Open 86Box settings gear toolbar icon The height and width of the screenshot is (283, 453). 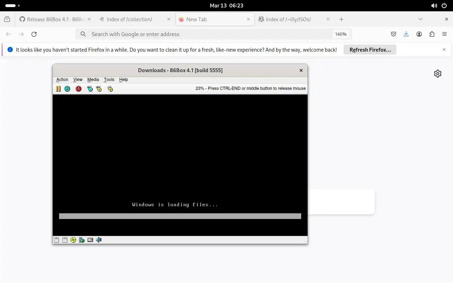coord(110,89)
